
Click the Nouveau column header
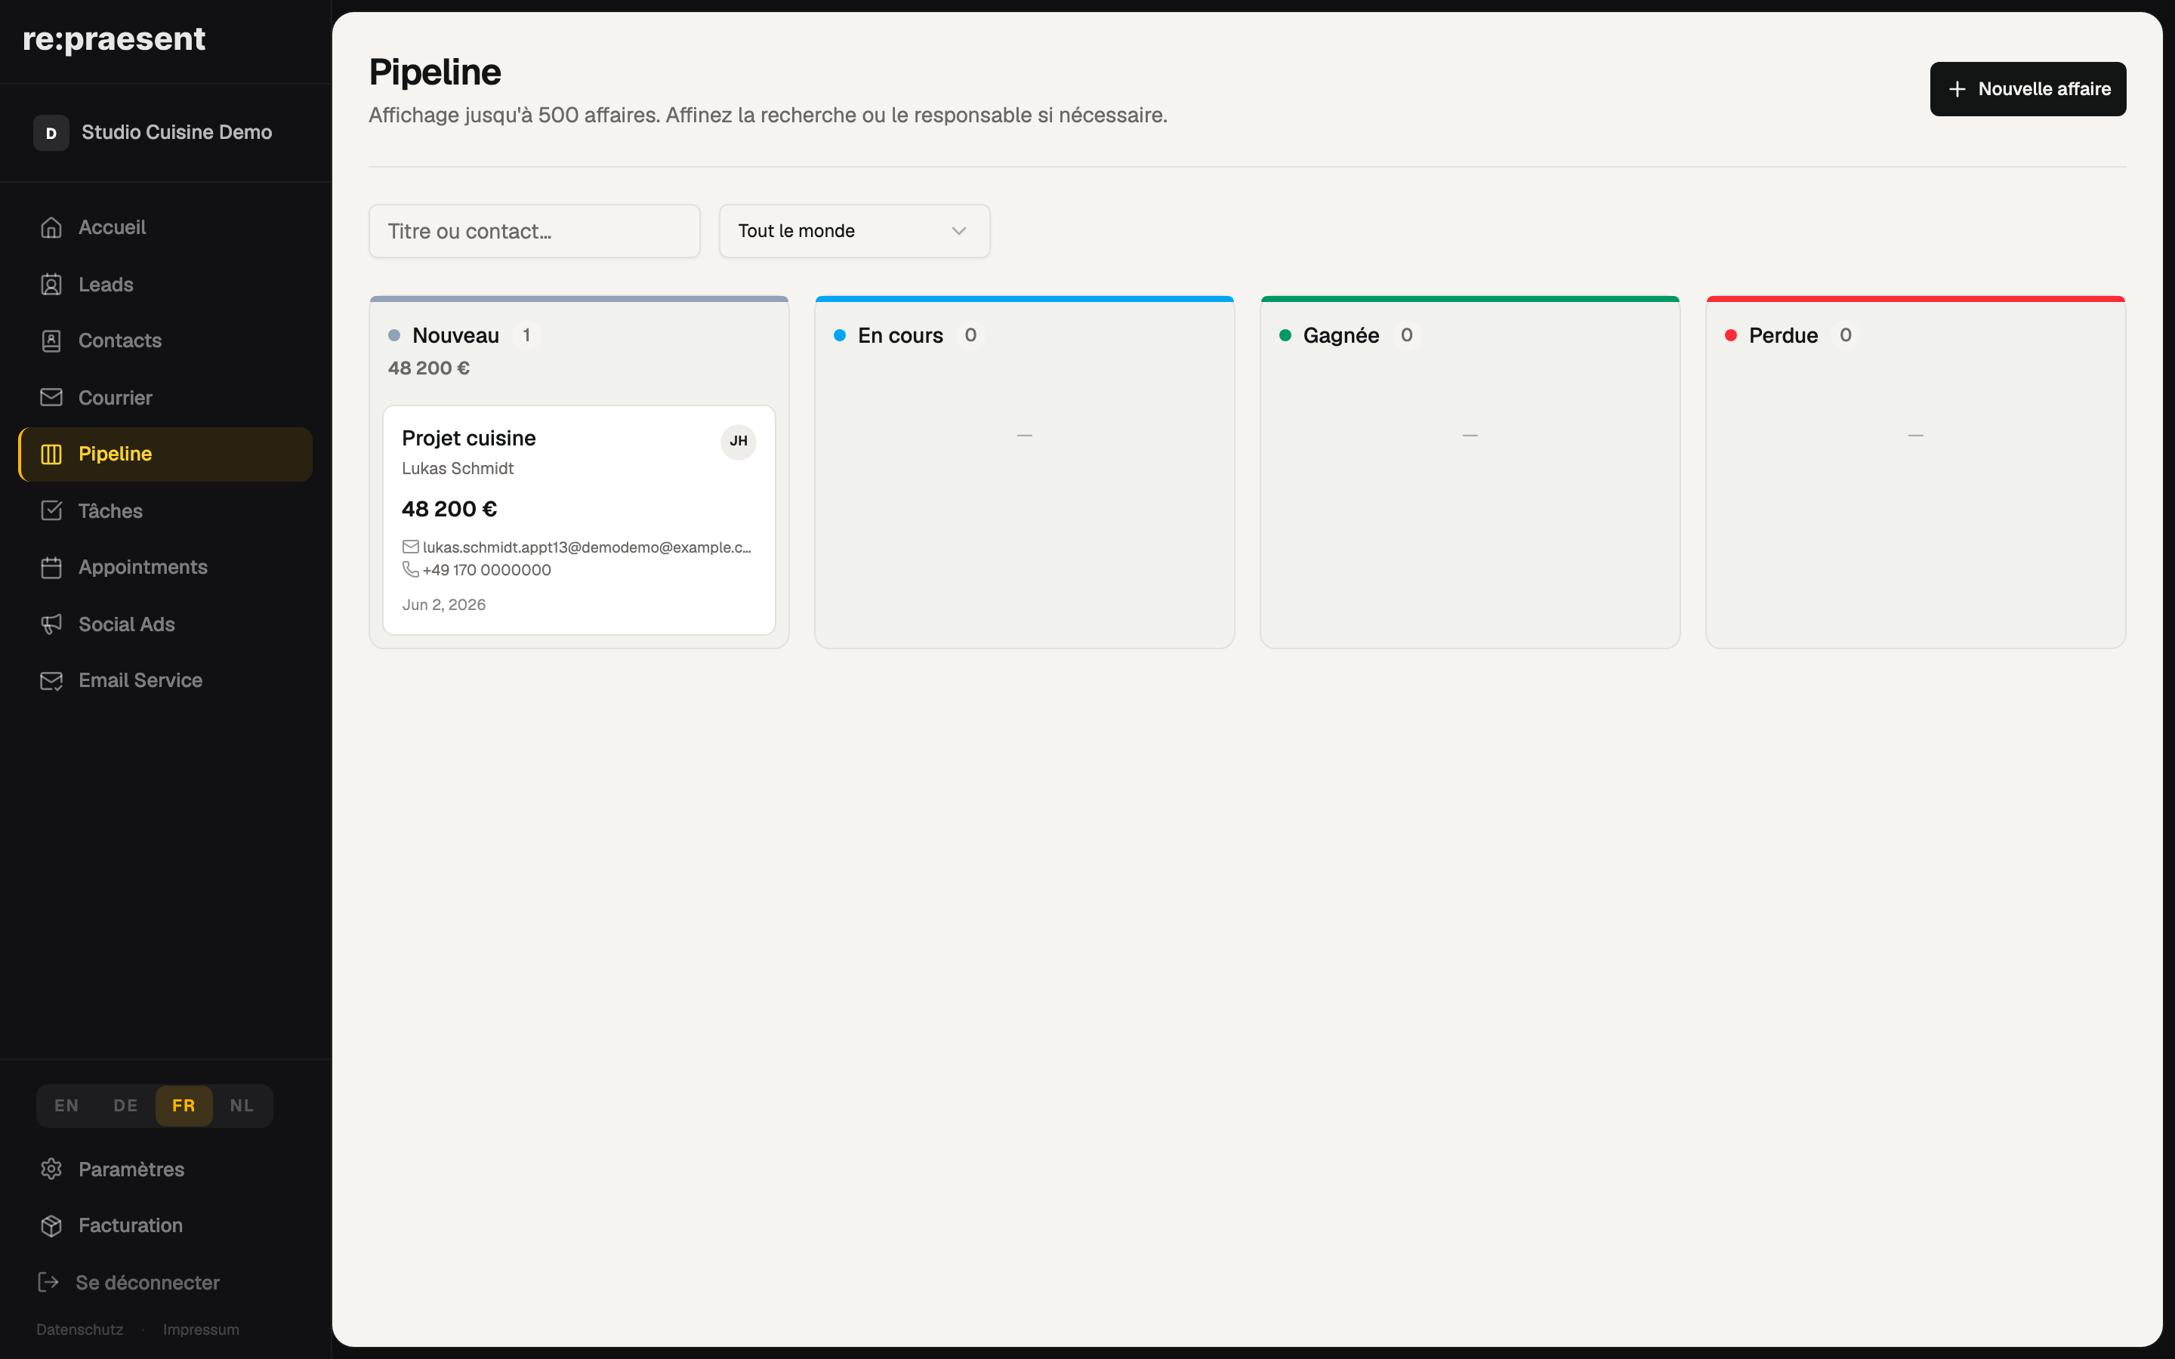tap(455, 335)
